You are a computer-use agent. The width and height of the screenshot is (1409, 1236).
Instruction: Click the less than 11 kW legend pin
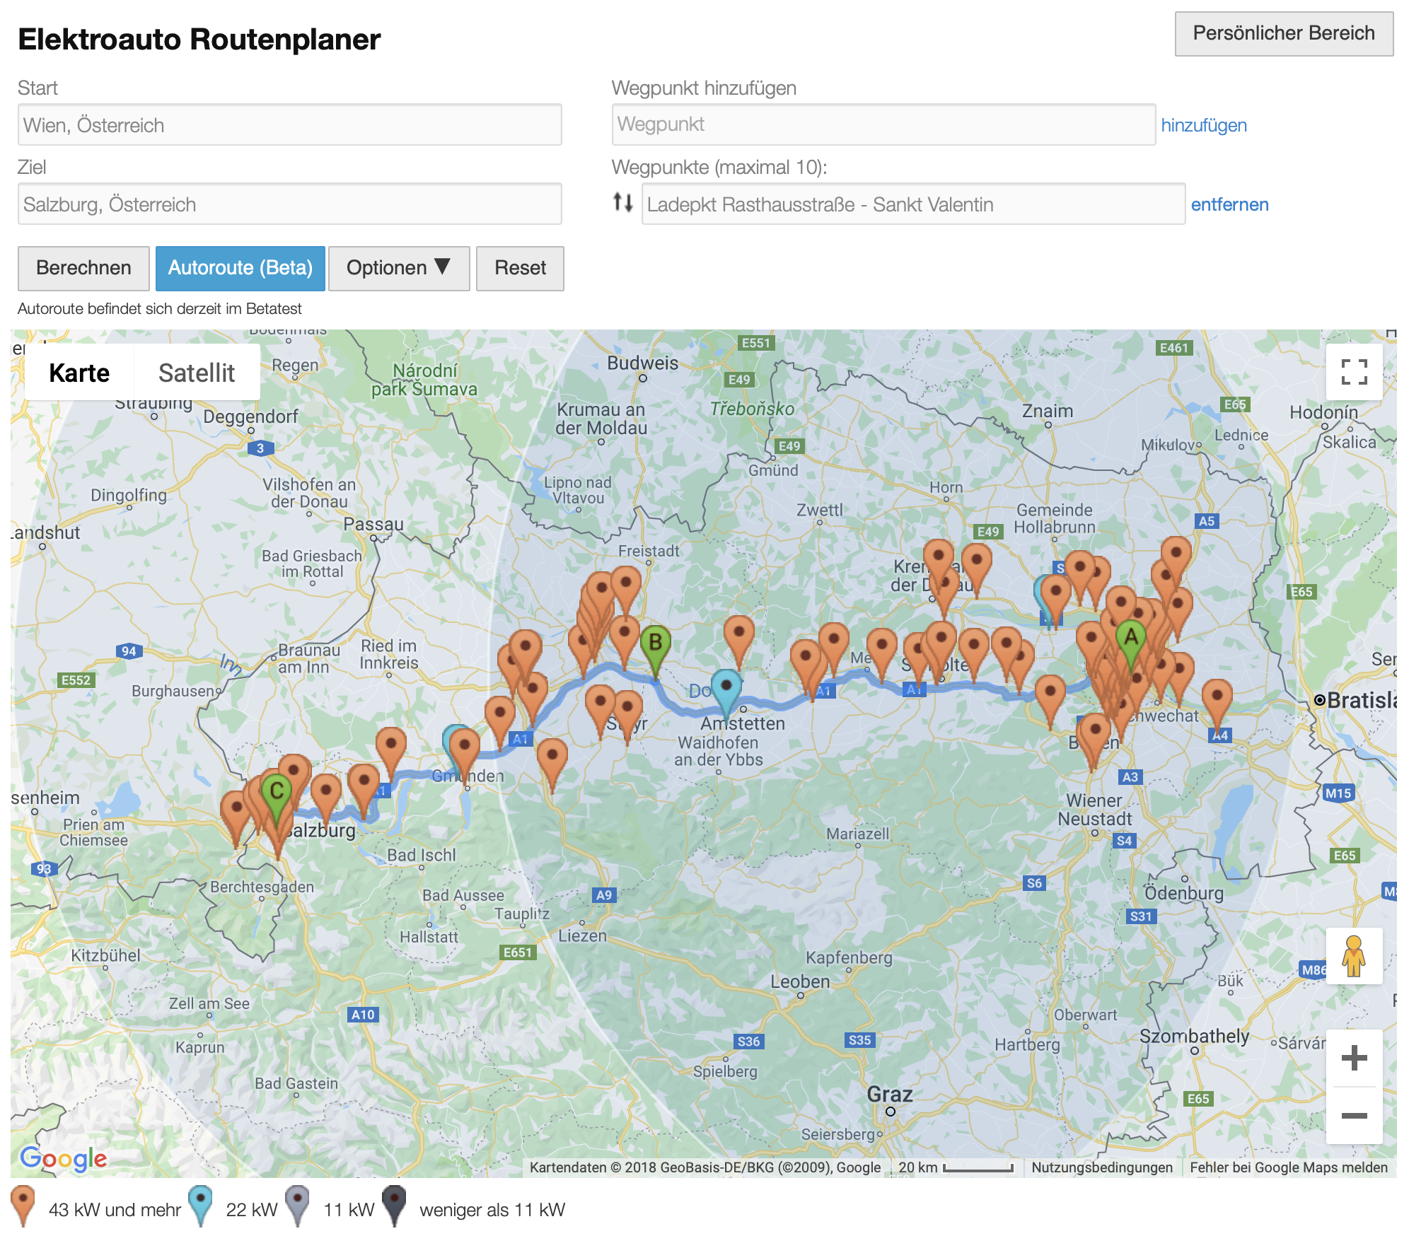tap(394, 1206)
